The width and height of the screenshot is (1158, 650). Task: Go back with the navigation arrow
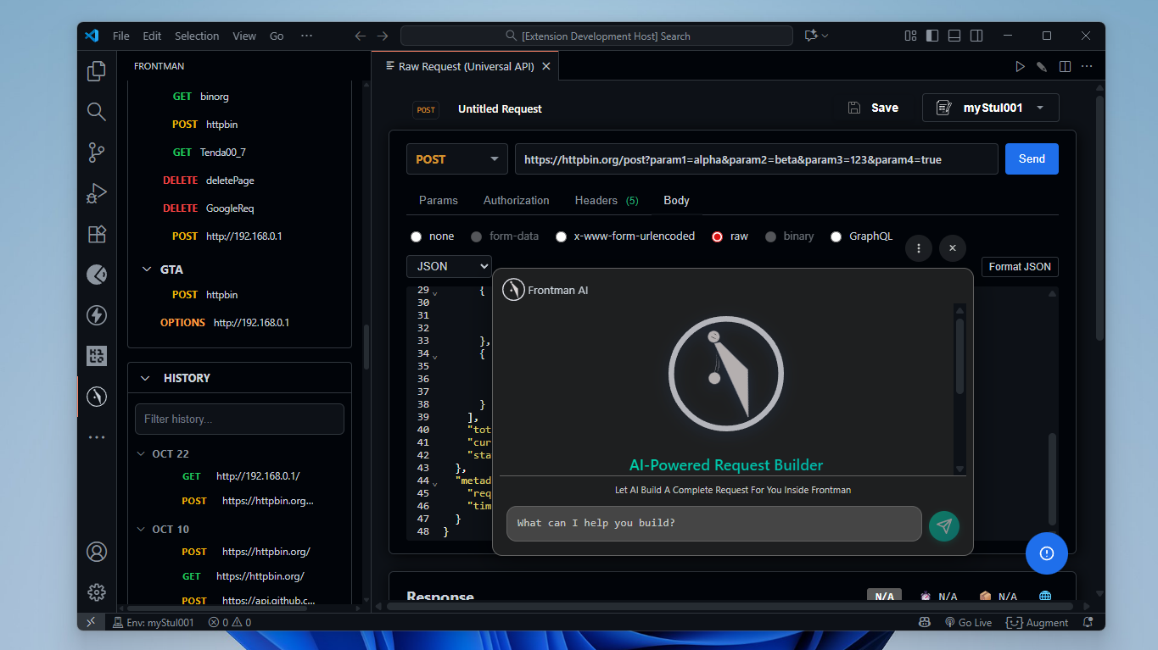360,36
